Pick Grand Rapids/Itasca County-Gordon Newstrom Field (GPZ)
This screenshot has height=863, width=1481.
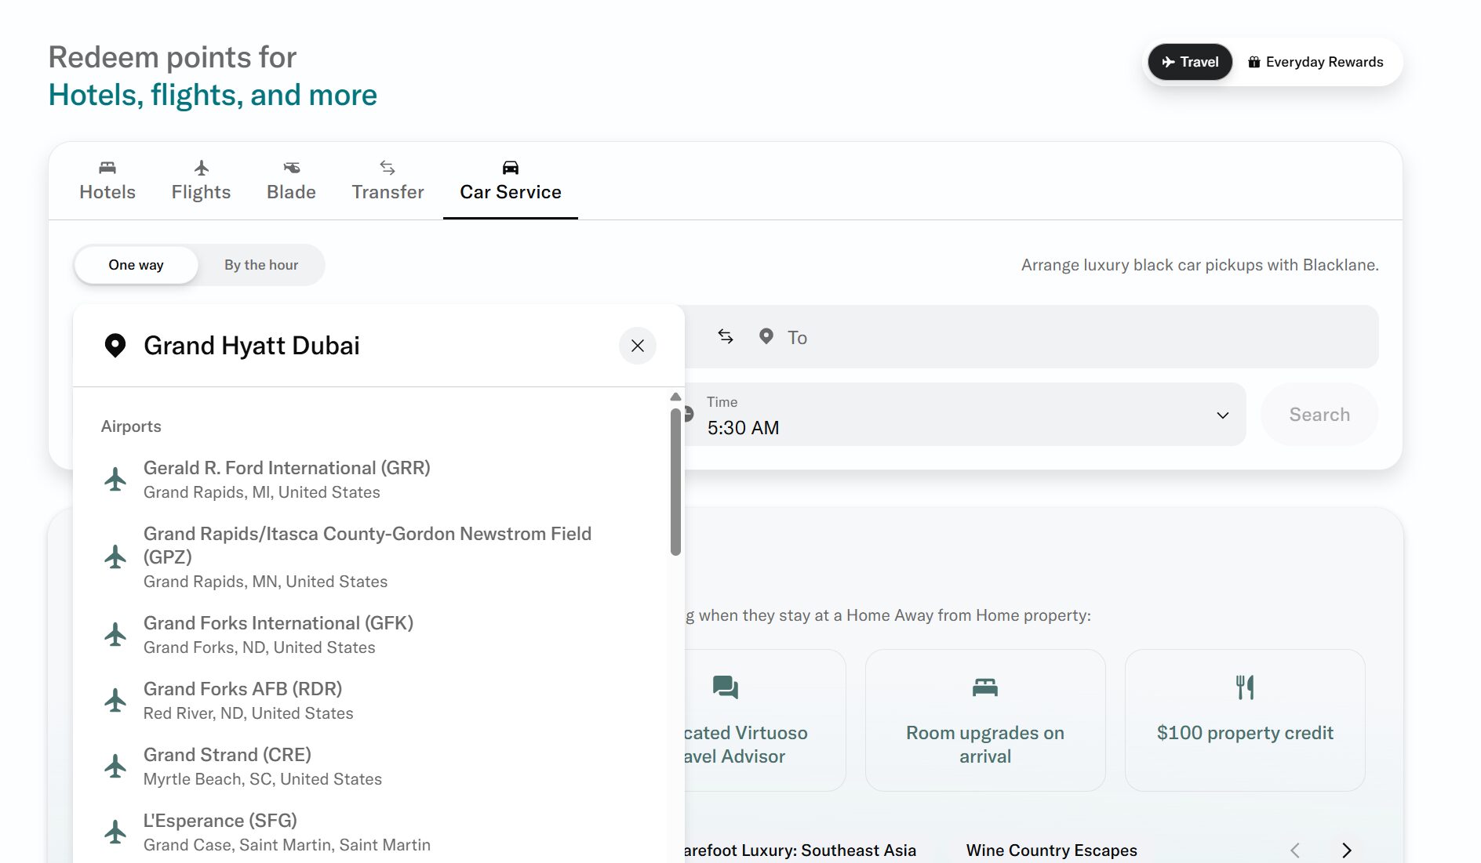[369, 557]
